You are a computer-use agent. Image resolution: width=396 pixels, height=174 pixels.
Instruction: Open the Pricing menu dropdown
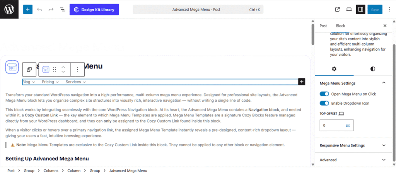tap(50, 82)
